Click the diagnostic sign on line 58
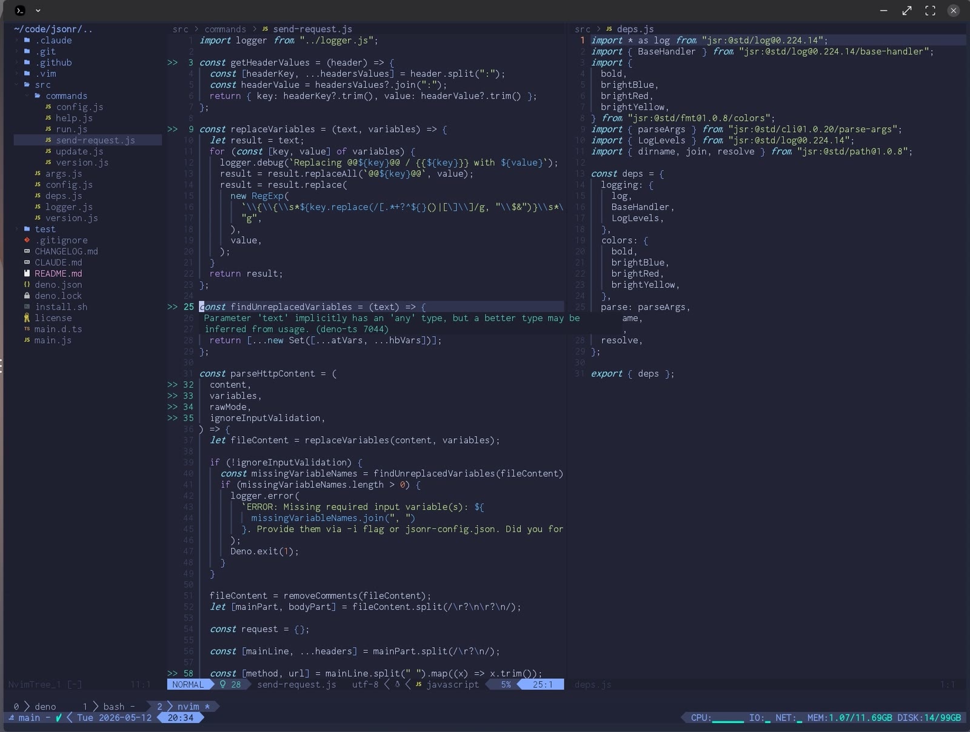Image resolution: width=970 pixels, height=732 pixels. click(173, 673)
